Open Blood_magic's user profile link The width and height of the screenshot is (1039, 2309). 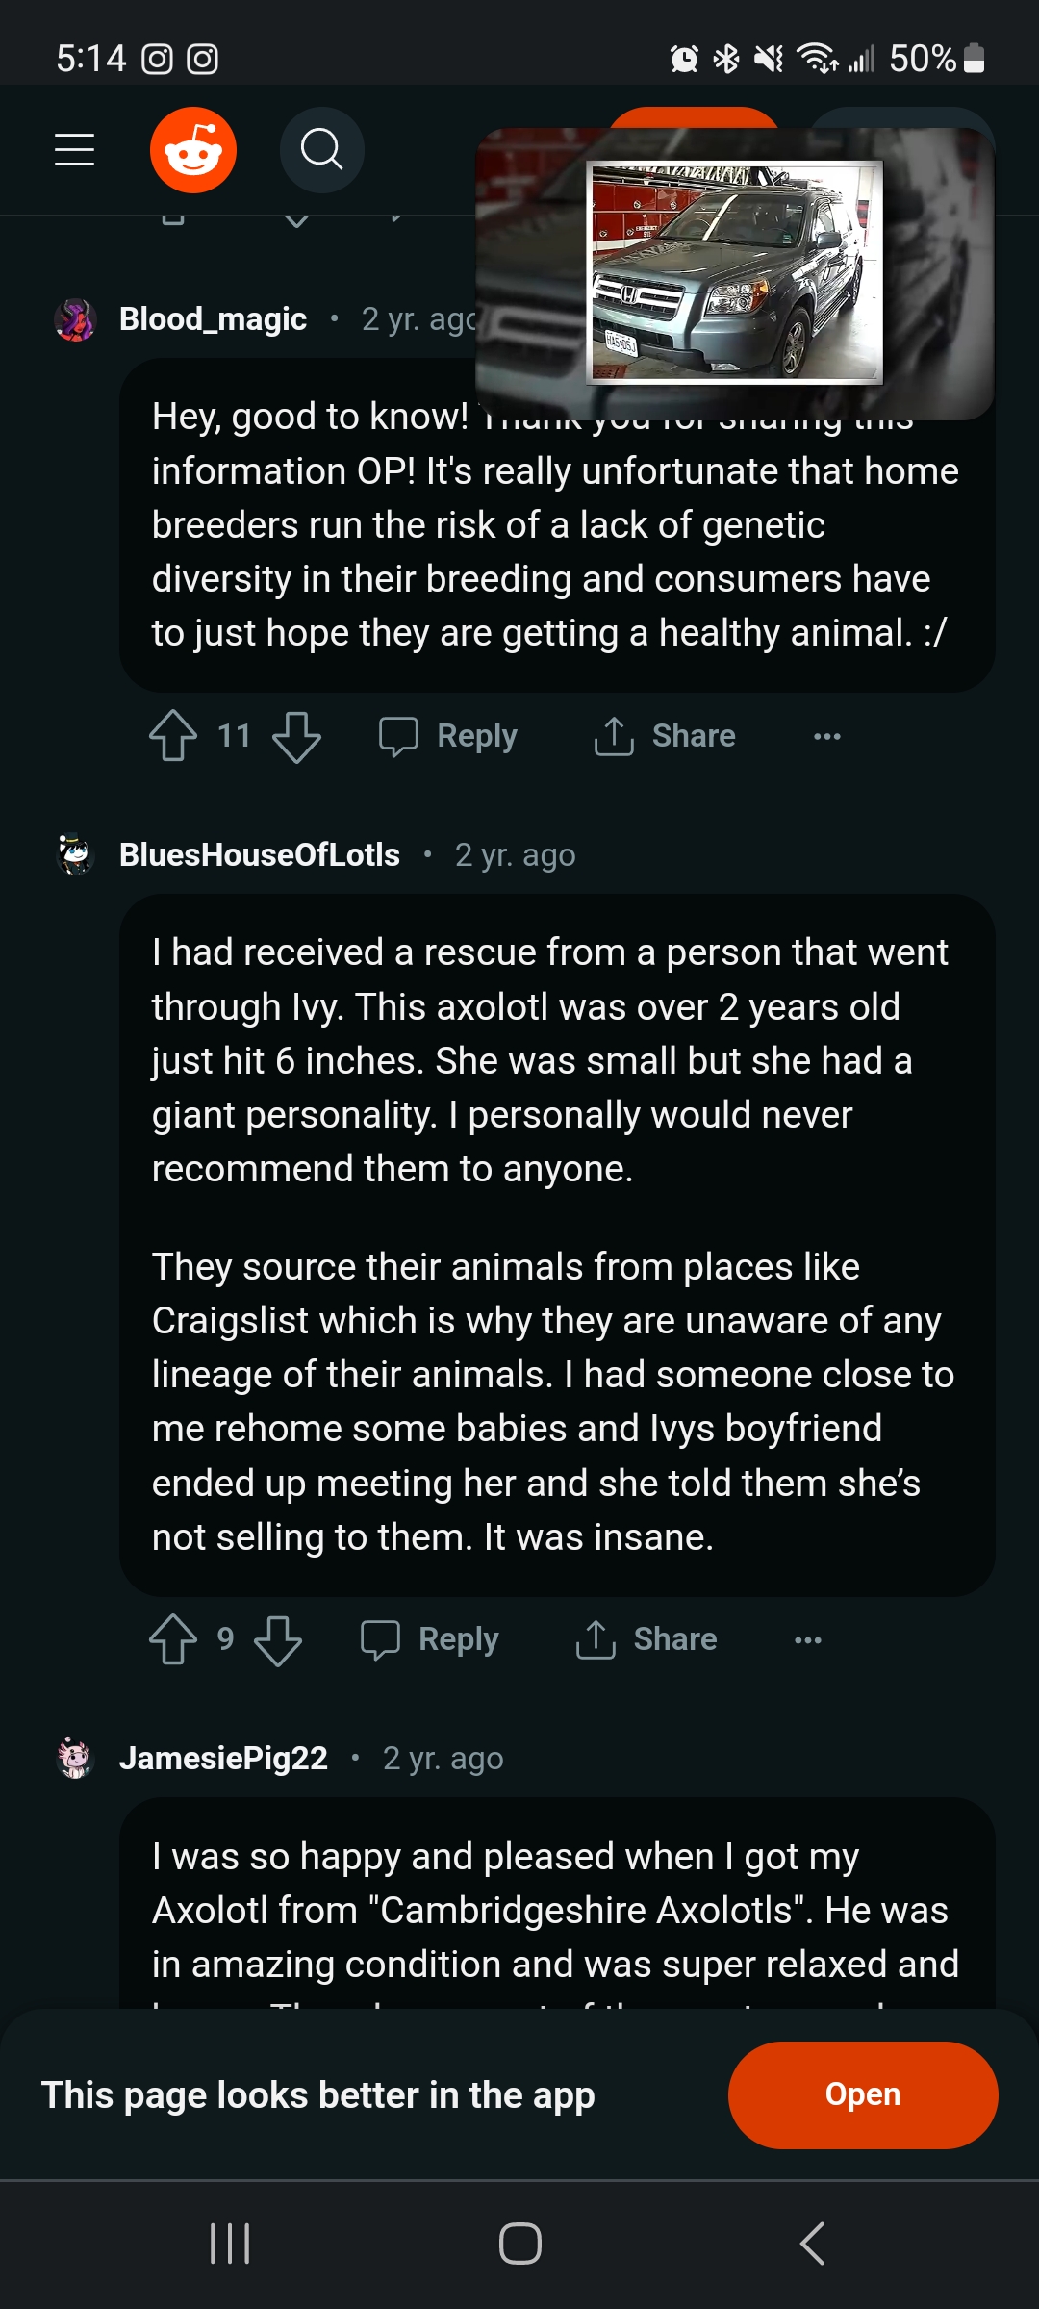click(x=213, y=319)
